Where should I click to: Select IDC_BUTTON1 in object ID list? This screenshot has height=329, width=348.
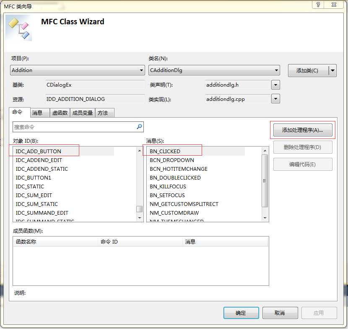tap(33, 177)
